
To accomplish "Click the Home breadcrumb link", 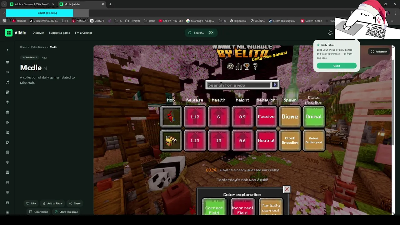I will (x=23, y=47).
